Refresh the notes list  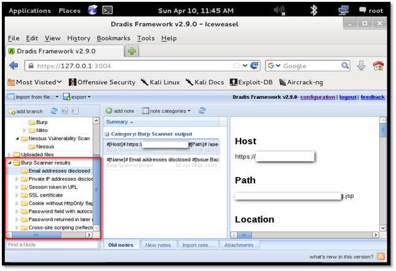[x=202, y=111]
